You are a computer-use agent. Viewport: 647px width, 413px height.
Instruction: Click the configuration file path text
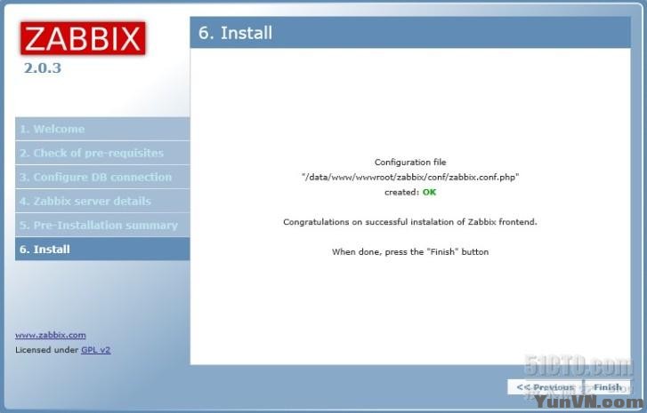pyautogui.click(x=410, y=177)
